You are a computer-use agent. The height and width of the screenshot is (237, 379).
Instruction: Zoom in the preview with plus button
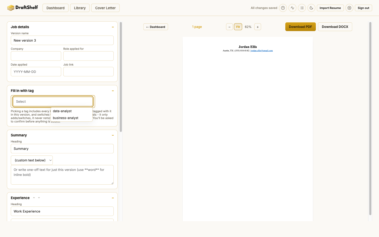[x=258, y=27]
